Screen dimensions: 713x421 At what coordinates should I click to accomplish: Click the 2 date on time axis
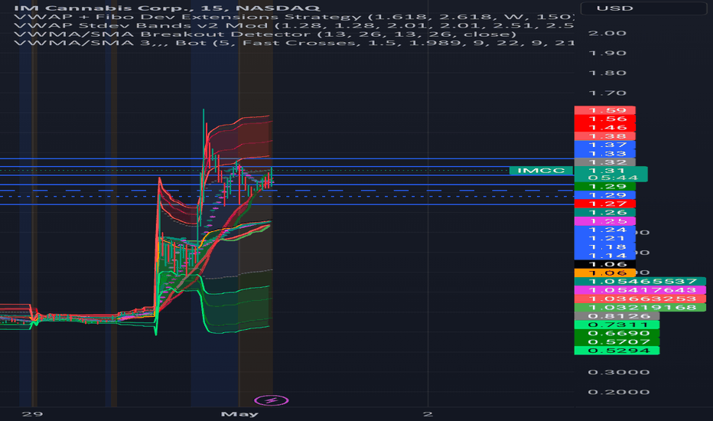pyautogui.click(x=428, y=414)
